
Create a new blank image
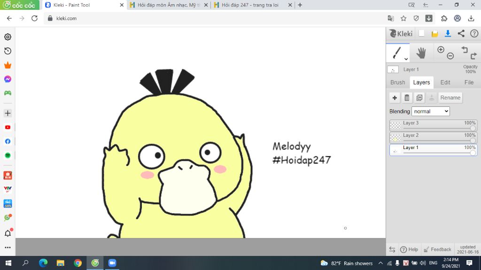coord(421,33)
